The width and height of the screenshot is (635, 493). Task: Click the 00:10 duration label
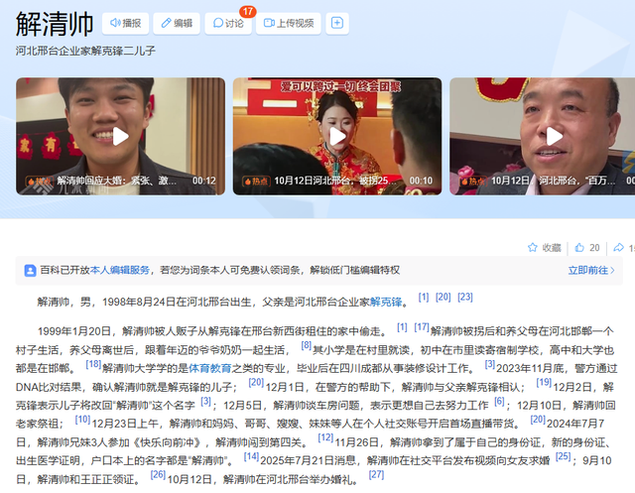[421, 181]
